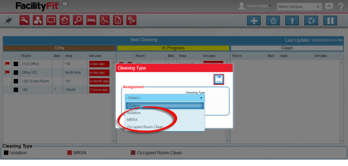Screen dimensions: 348x166
Task: Click the magnifying glass search icon
Action: (x=78, y=20)
